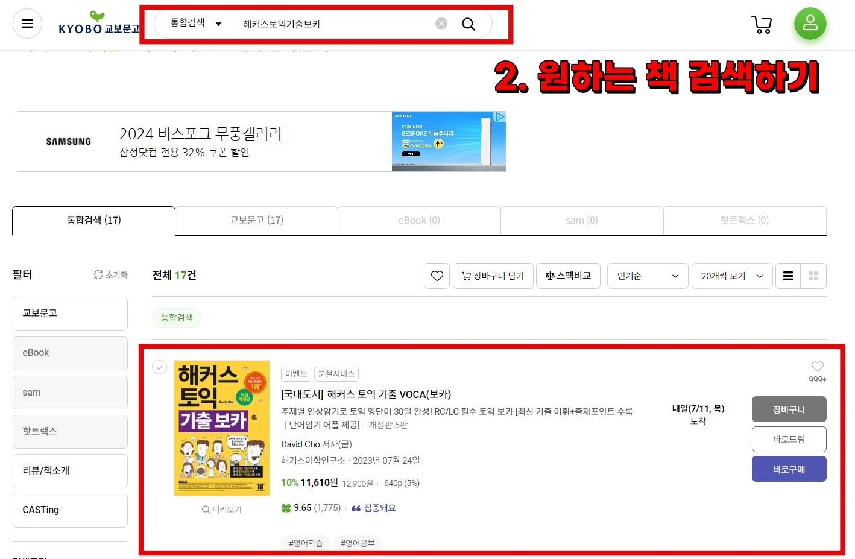This screenshot has width=855, height=559.
Task: Click the 바로드림 button
Action: click(x=789, y=439)
